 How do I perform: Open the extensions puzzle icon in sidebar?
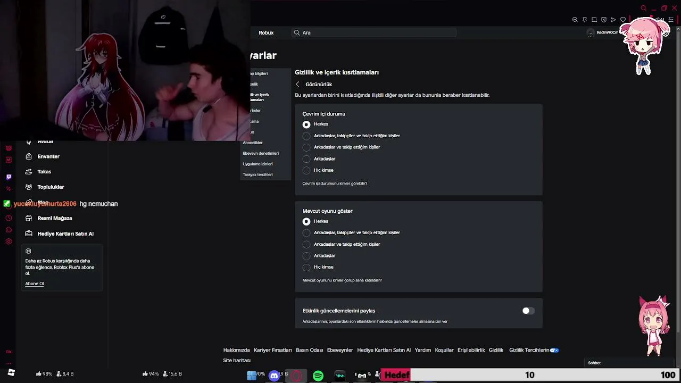tap(9, 230)
